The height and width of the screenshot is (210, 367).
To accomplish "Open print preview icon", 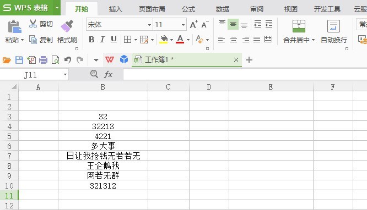I will (x=56, y=60).
